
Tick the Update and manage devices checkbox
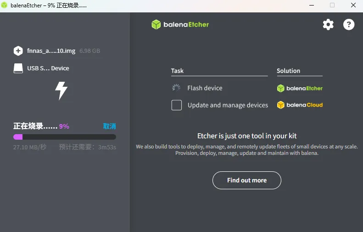click(176, 105)
